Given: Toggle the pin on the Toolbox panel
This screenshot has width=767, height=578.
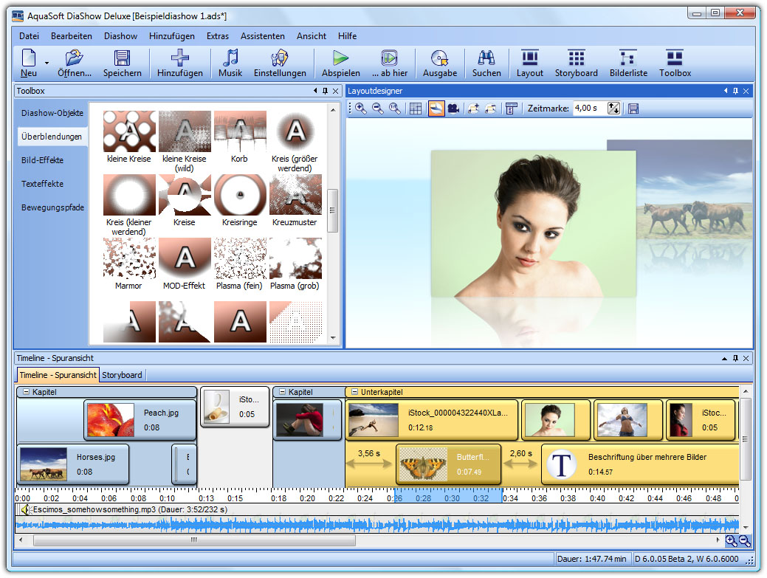Looking at the screenshot, I should pyautogui.click(x=325, y=91).
